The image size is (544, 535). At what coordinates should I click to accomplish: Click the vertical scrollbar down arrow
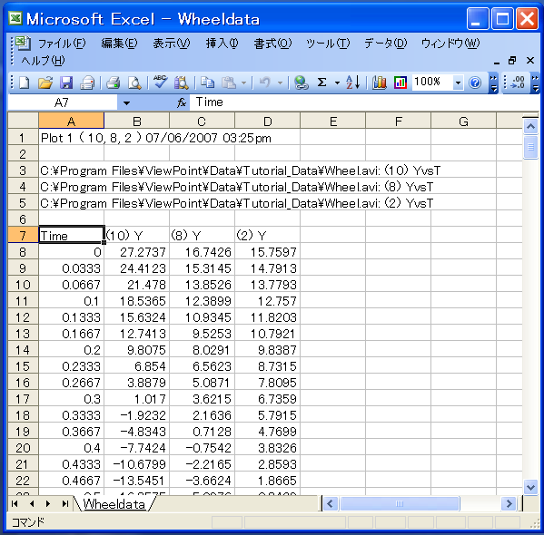tap(530, 487)
